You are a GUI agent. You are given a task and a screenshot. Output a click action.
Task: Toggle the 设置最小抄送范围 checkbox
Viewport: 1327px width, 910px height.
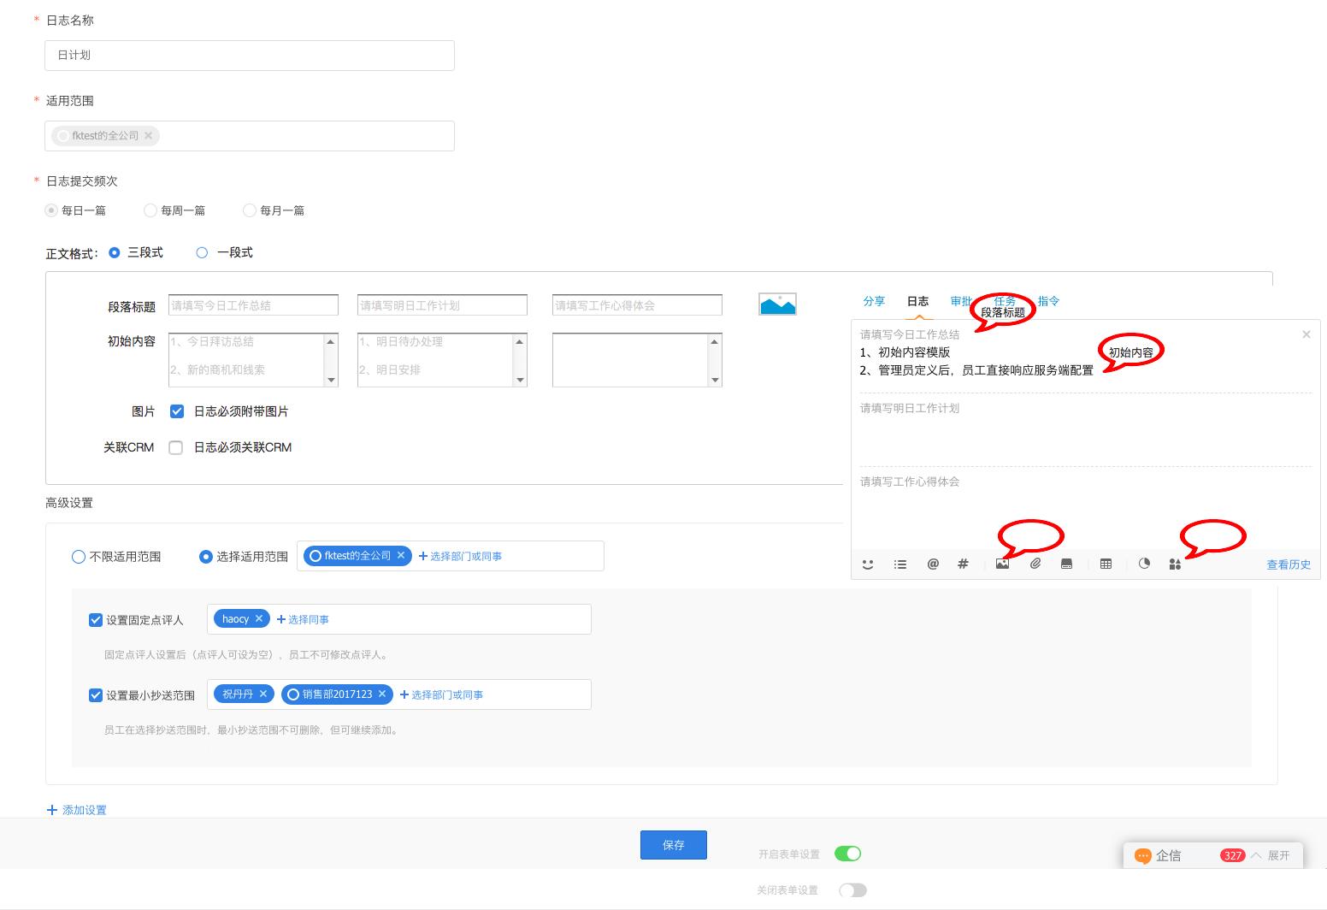coord(96,695)
